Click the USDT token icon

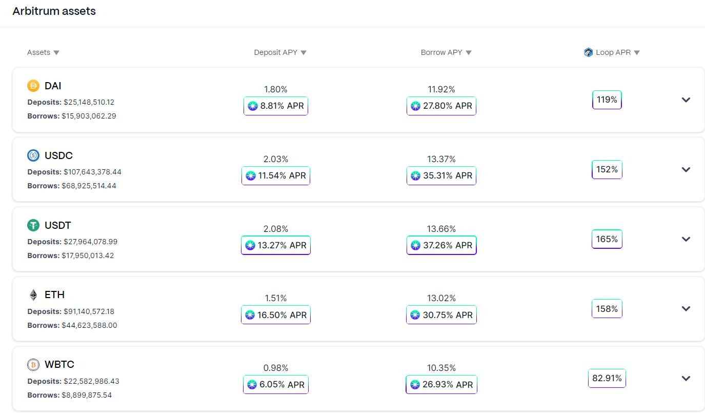pos(33,225)
